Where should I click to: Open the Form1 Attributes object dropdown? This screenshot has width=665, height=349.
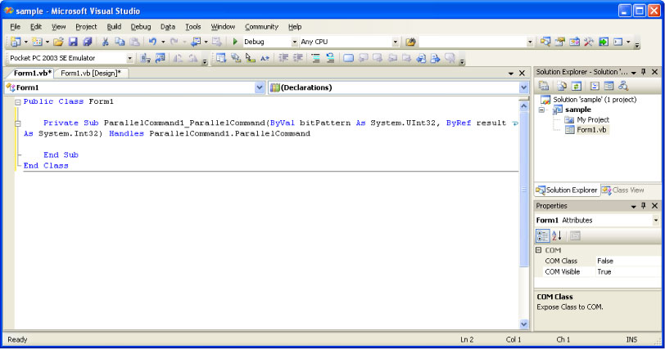[x=656, y=220]
